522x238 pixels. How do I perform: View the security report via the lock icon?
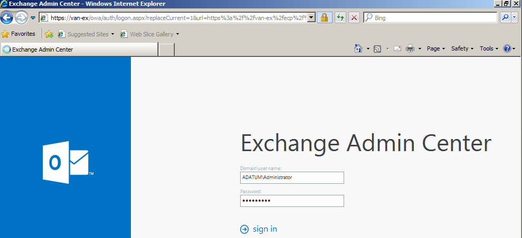tap(324, 18)
